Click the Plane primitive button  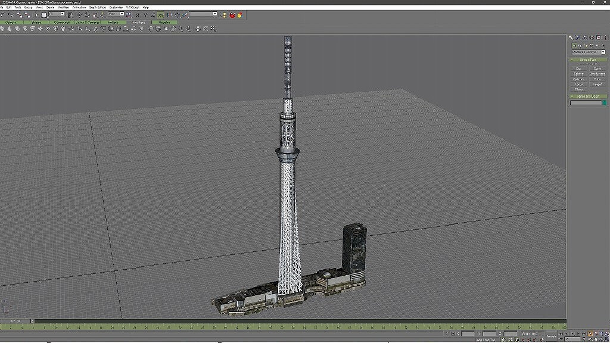click(x=578, y=89)
